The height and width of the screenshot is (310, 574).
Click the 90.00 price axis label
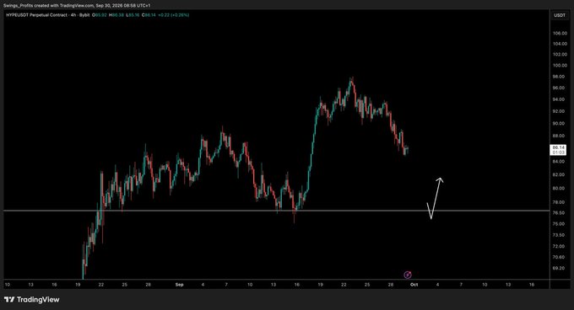pyautogui.click(x=559, y=124)
